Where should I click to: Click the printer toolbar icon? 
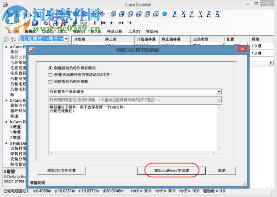[x=46, y=23]
